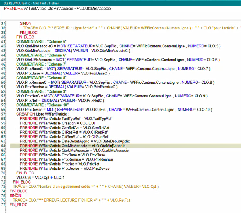
Task: Select TRACE Nombre d enregistrement créés line
Action: pyautogui.click(x=86, y=187)
